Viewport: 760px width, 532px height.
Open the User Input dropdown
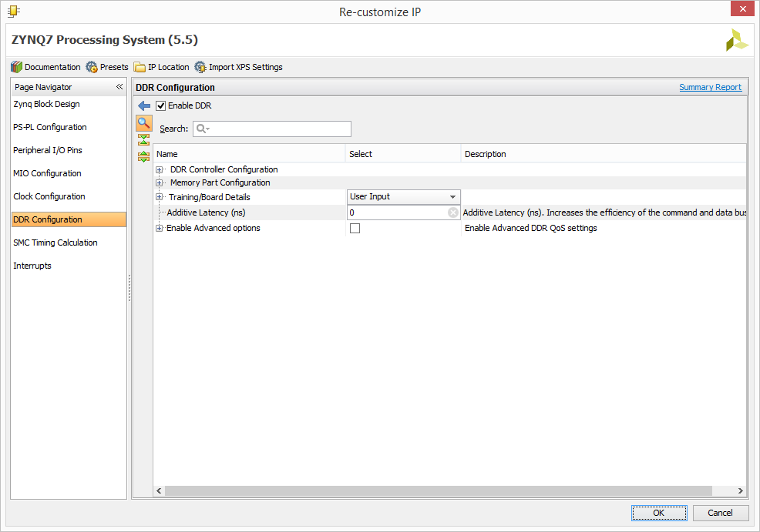(403, 196)
